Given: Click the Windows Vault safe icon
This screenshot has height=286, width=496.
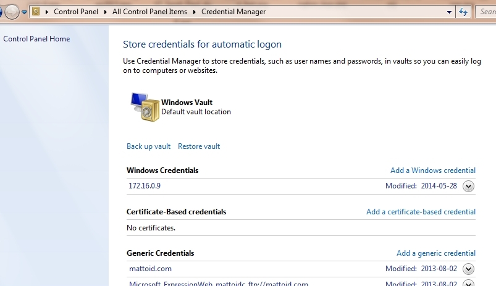Looking at the screenshot, I should 145,107.
